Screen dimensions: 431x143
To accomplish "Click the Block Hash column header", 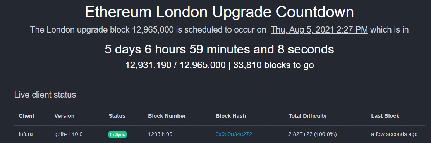I will [231, 116].
